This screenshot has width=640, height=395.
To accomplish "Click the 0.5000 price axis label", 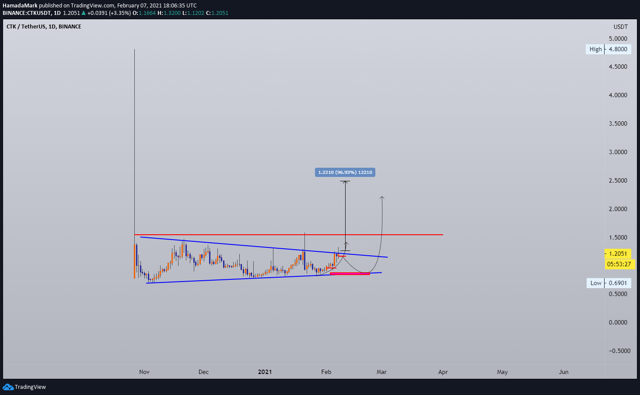I will point(618,294).
